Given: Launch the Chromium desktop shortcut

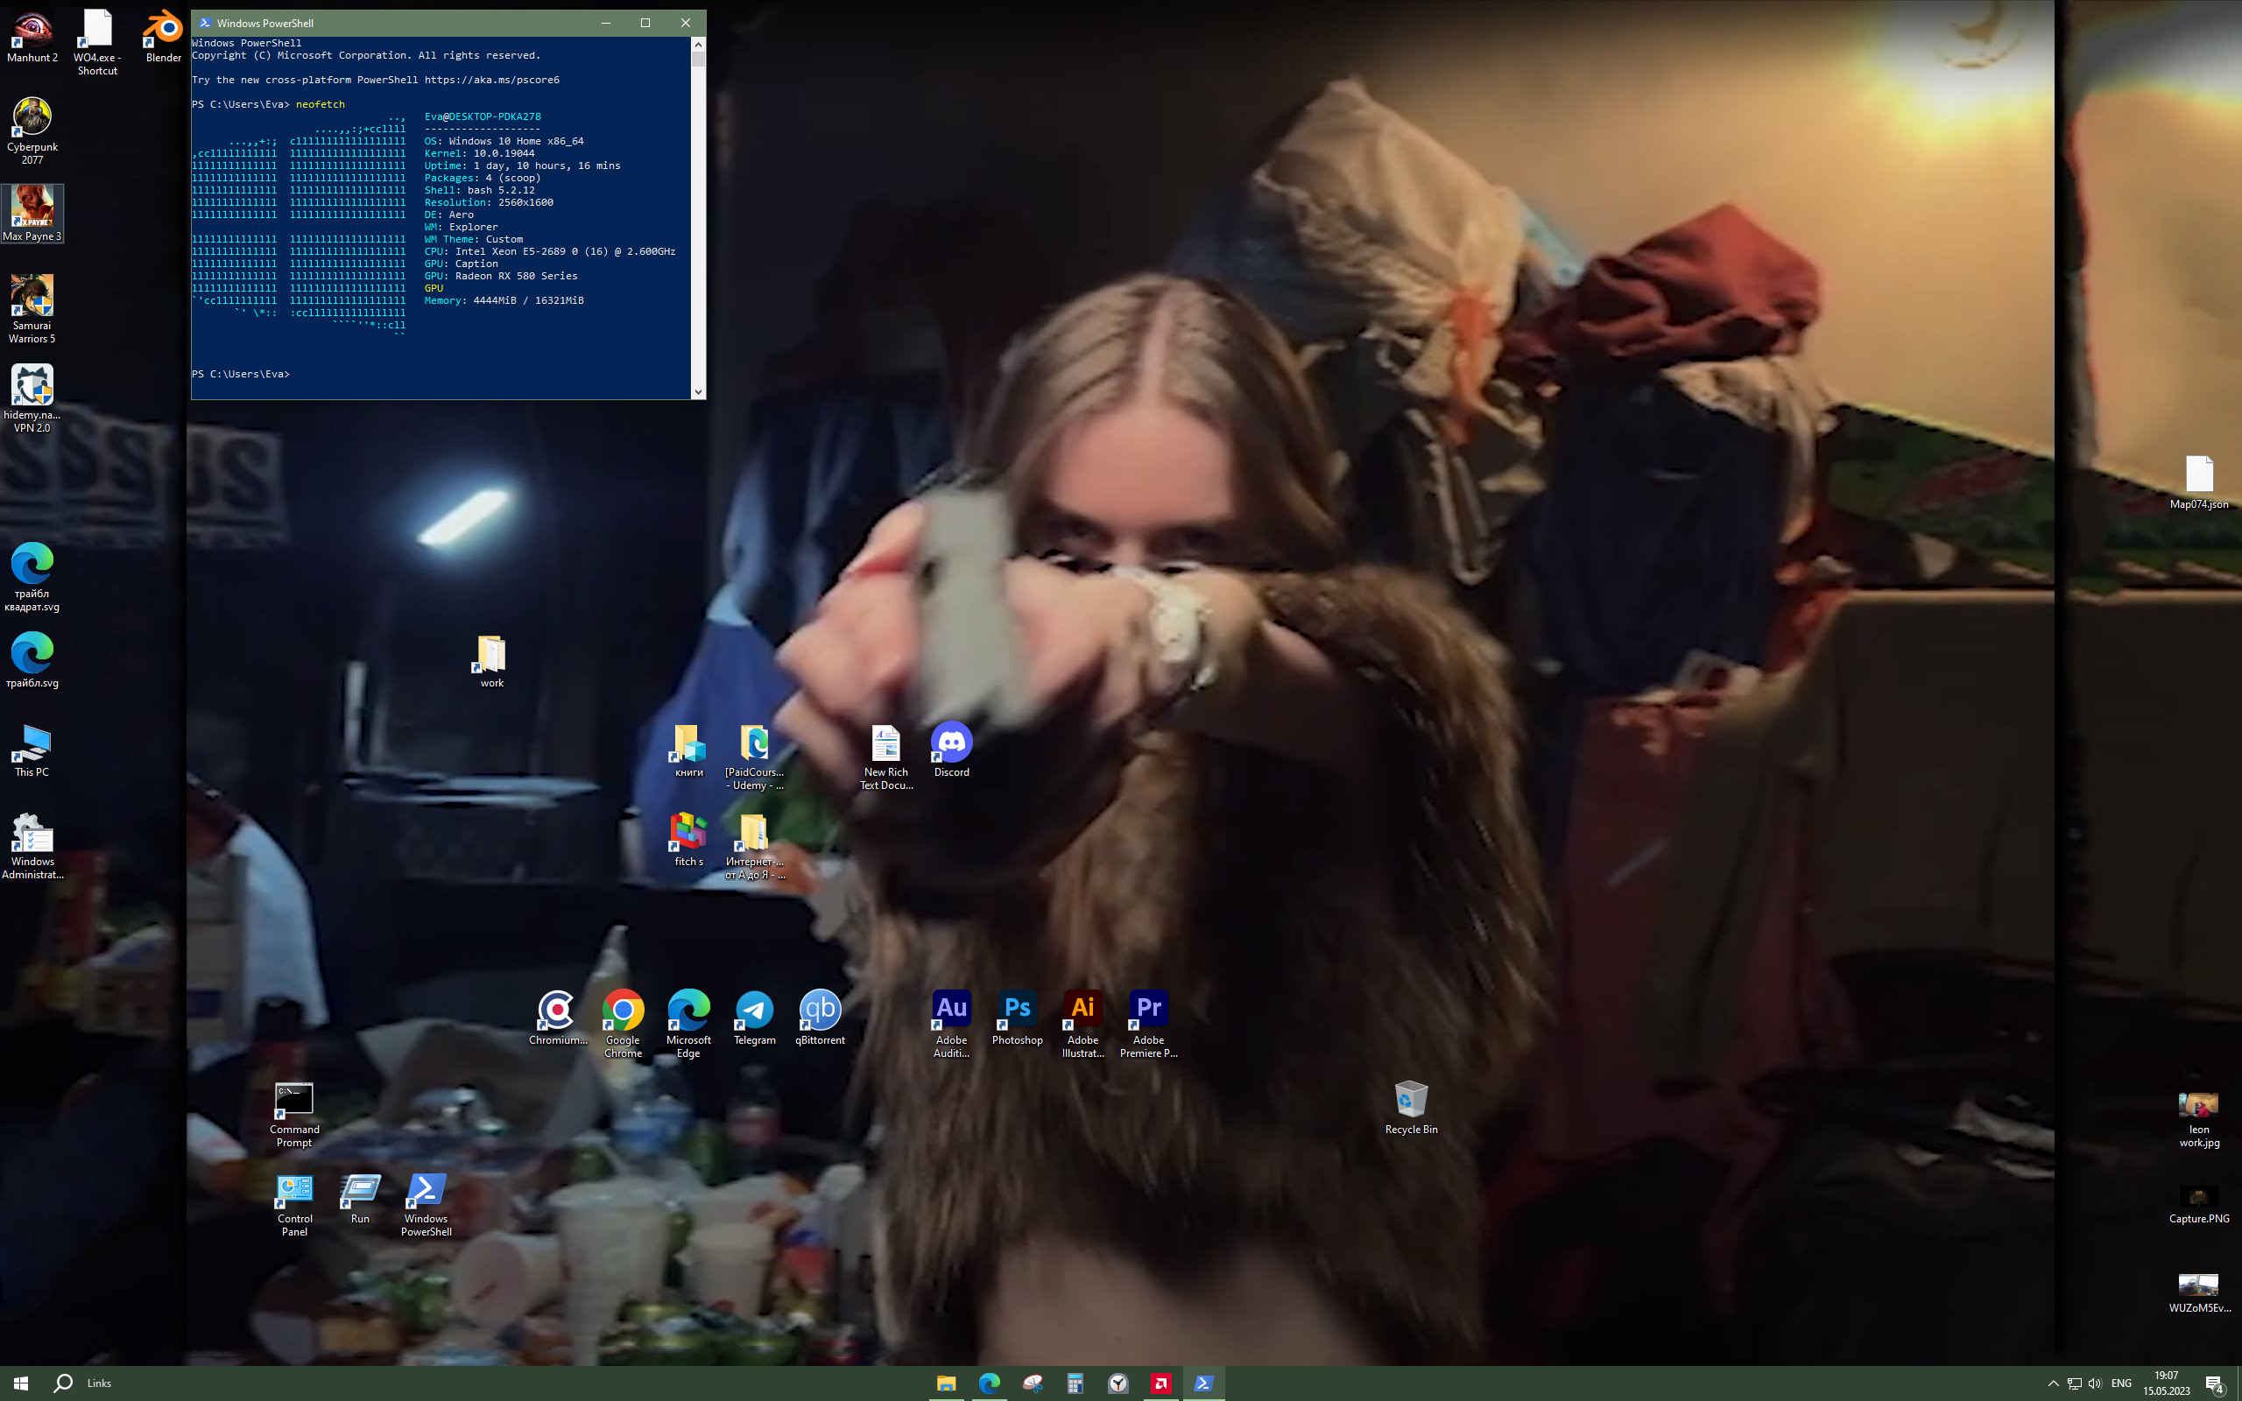Looking at the screenshot, I should [558, 1017].
